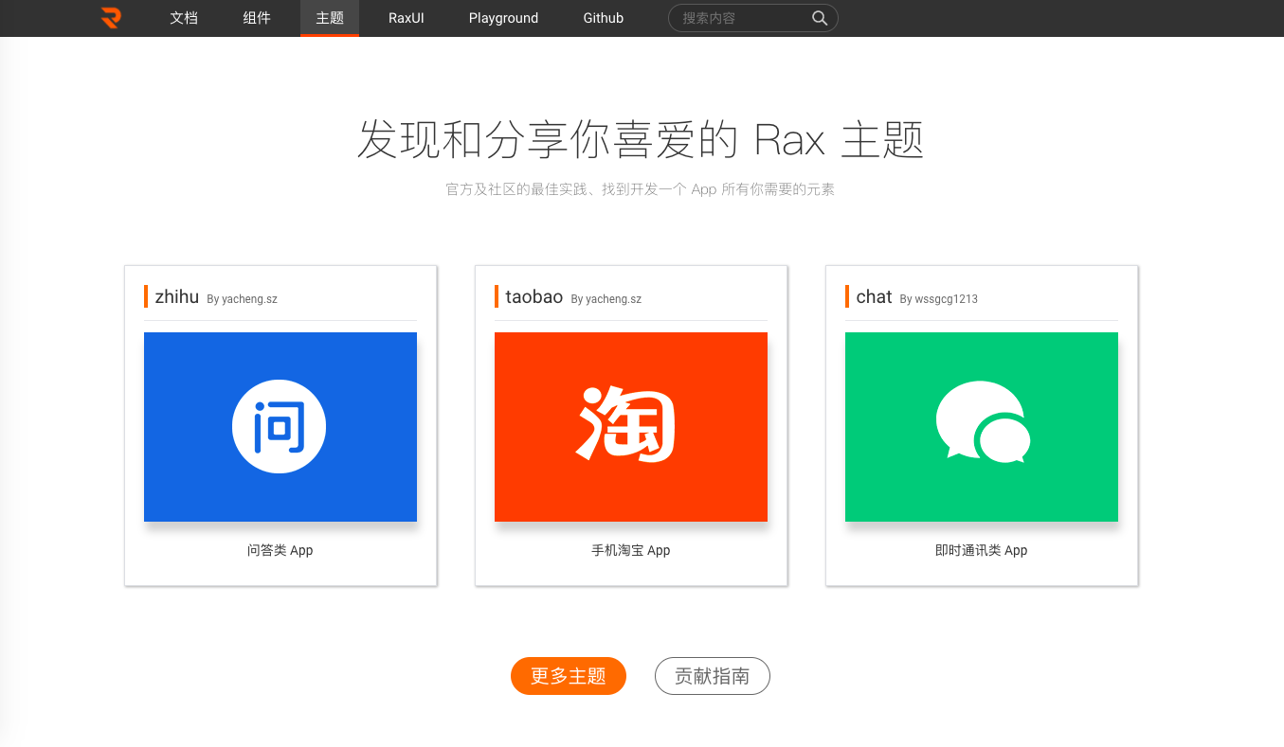Open the taobao theme title
This screenshot has height=747, width=1284.
coord(533,296)
